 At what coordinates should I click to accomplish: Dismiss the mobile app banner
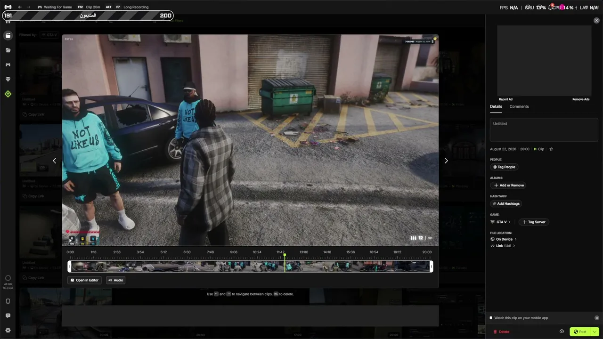pyautogui.click(x=597, y=318)
